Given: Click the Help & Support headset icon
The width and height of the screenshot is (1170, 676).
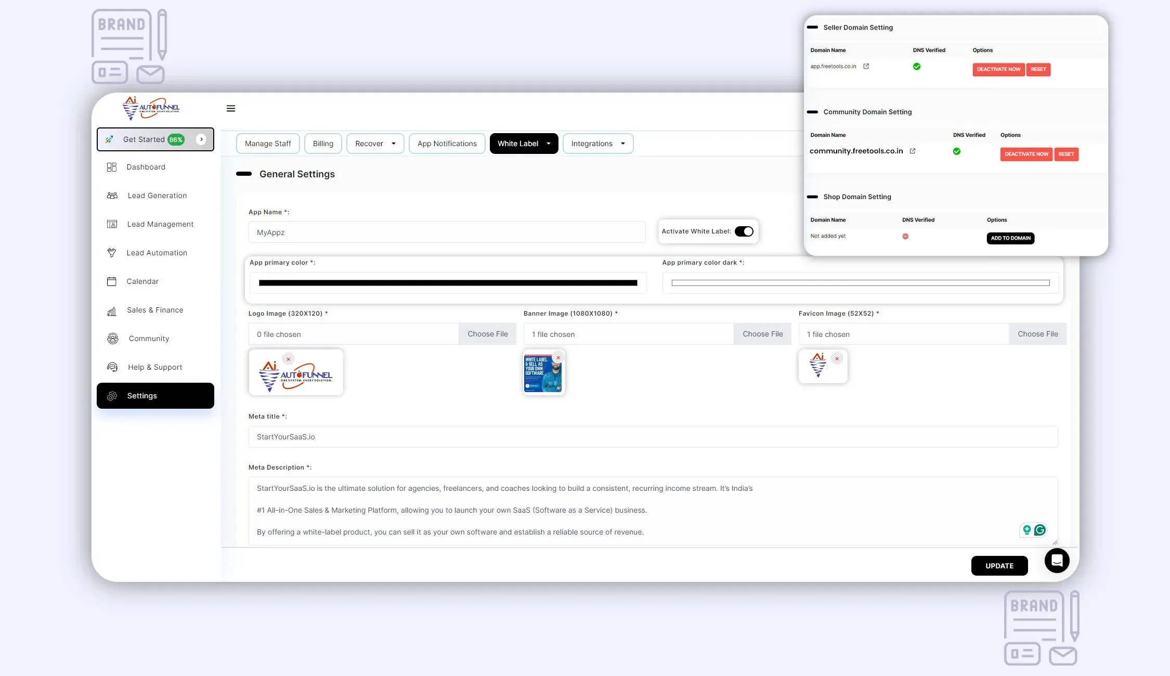Looking at the screenshot, I should click(112, 367).
